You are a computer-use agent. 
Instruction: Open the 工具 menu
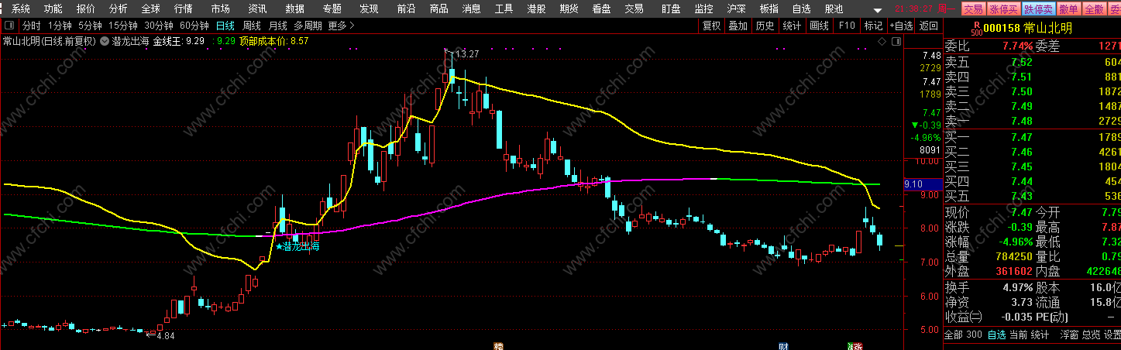[x=504, y=9]
